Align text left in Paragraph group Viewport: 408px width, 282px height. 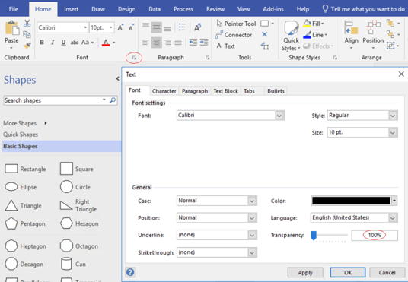[x=145, y=42]
